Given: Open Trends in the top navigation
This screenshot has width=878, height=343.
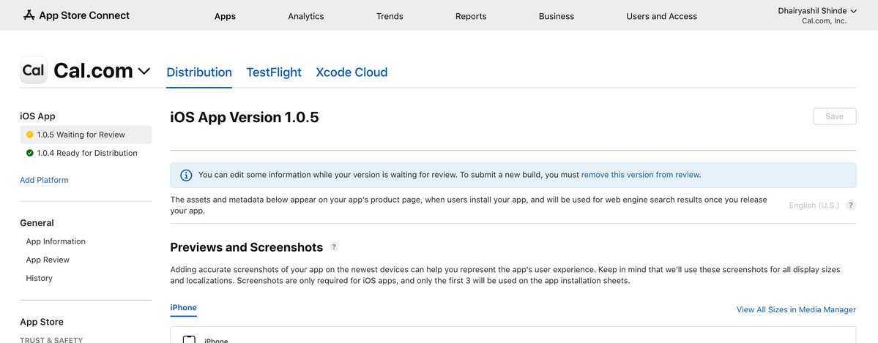Looking at the screenshot, I should point(390,16).
